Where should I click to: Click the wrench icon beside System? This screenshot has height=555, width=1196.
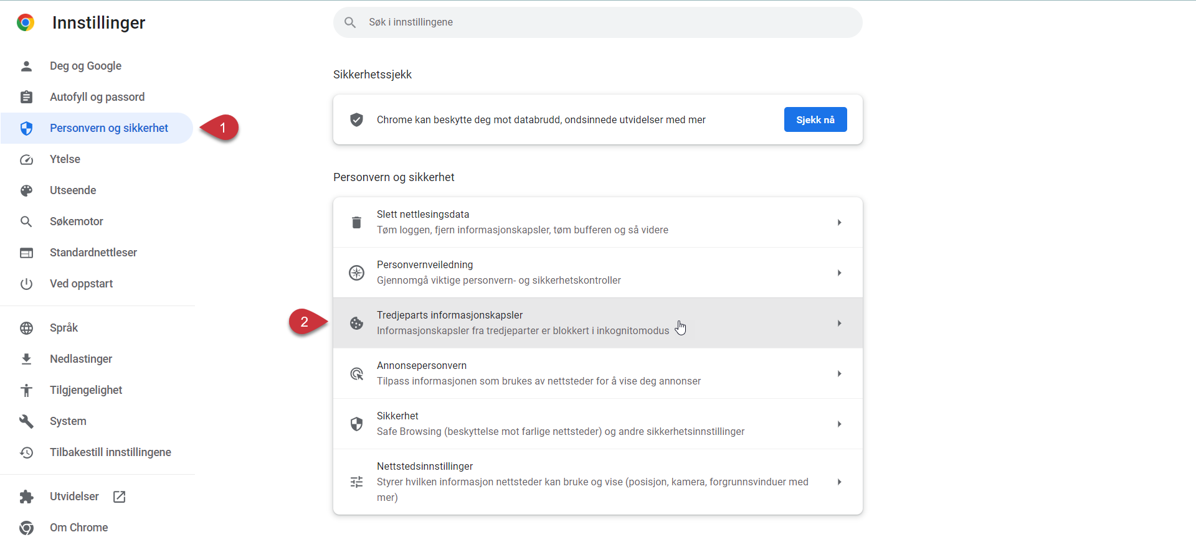coord(26,421)
